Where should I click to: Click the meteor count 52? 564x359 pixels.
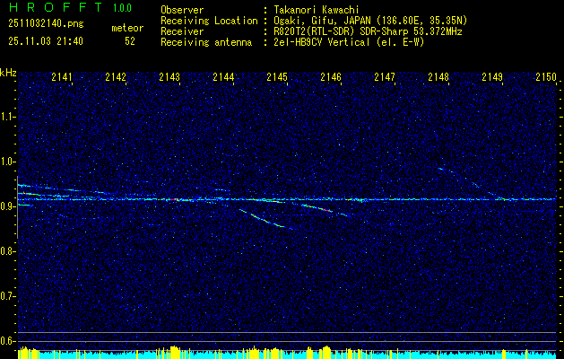click(130, 41)
